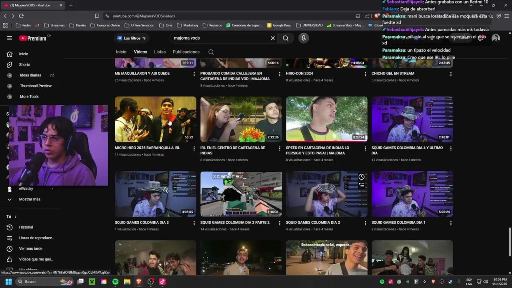Add SQUID GAMES DIA 2 to queue
512x288 pixels.
tap(362, 185)
